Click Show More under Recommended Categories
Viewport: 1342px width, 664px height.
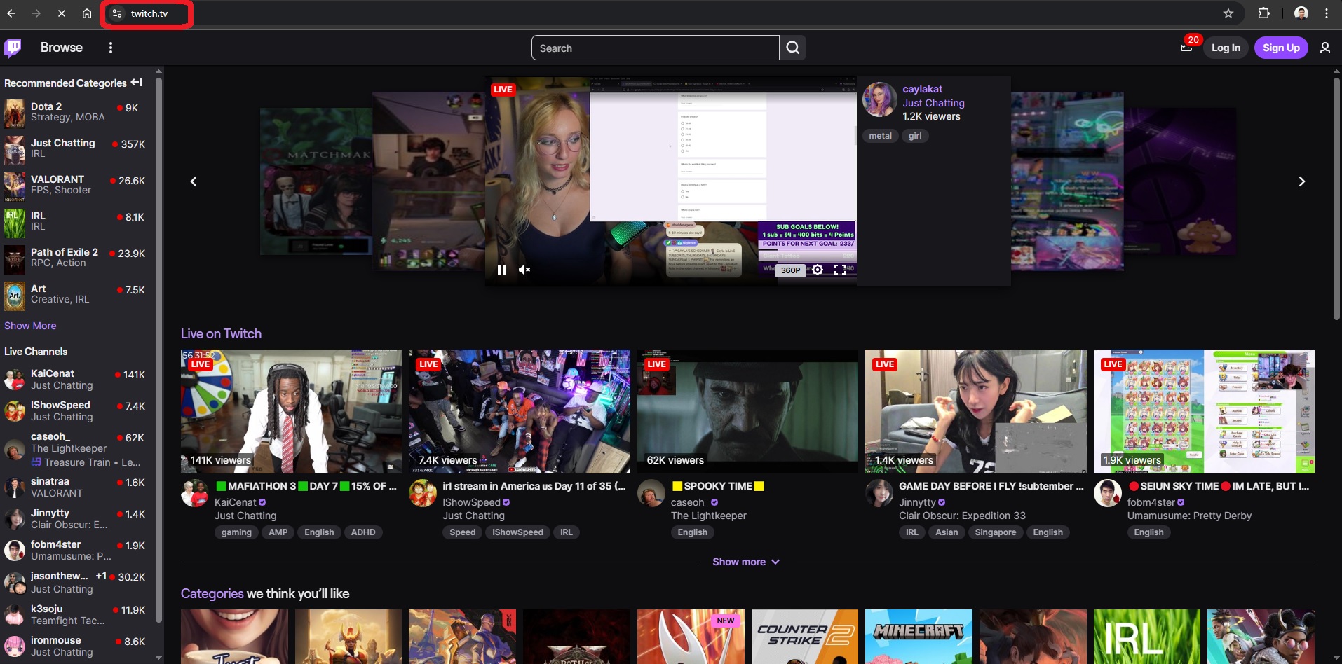30,326
